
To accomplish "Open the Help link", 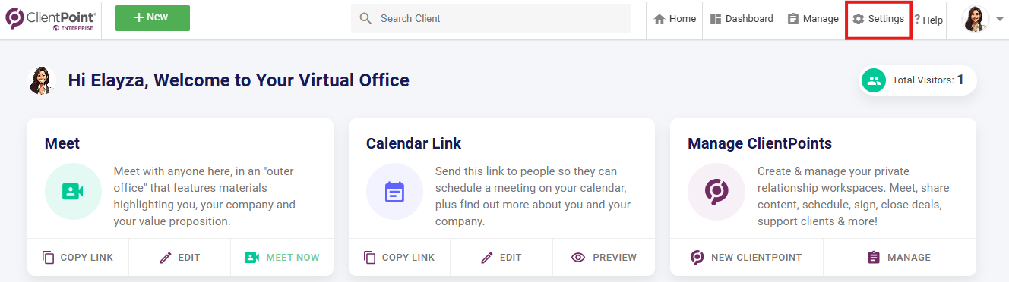I will pyautogui.click(x=928, y=20).
